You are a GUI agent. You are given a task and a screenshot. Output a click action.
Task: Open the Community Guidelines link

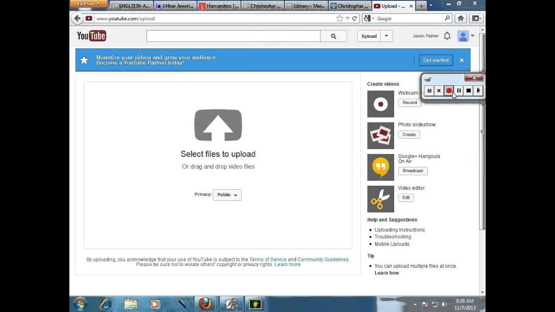click(323, 260)
